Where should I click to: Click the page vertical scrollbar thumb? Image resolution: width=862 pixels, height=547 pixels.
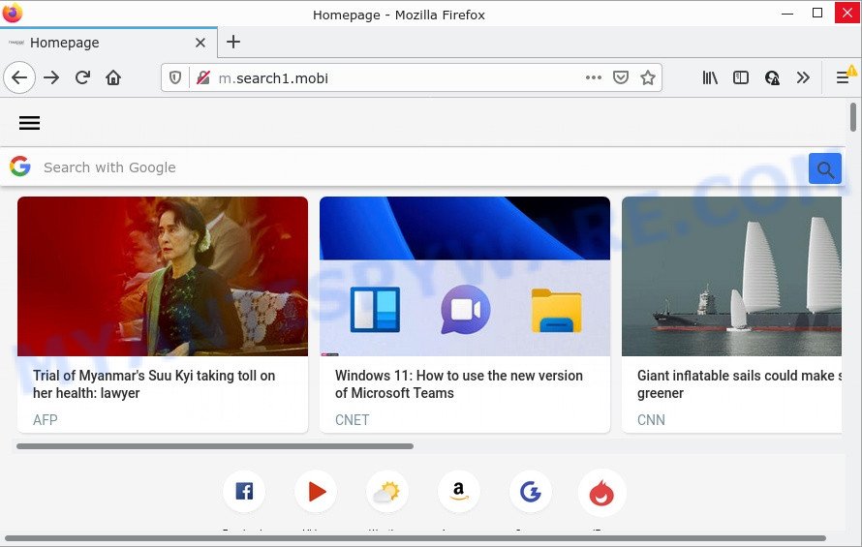[853, 117]
